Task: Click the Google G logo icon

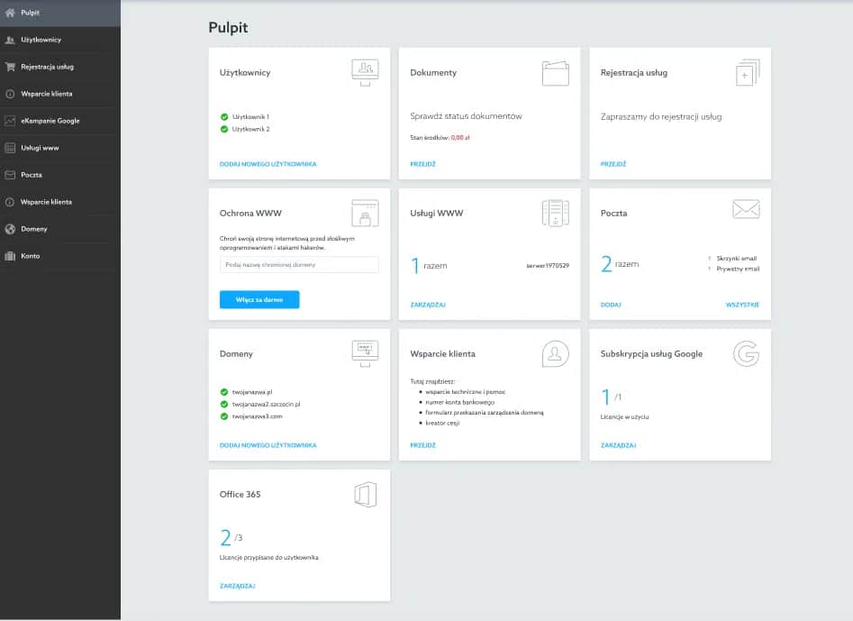Action: click(x=746, y=353)
